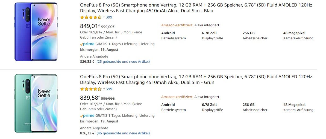The height and width of the screenshot is (139, 326).
Task: Expand rating dropdown chevron on Grün listing
Action: [x=104, y=89]
